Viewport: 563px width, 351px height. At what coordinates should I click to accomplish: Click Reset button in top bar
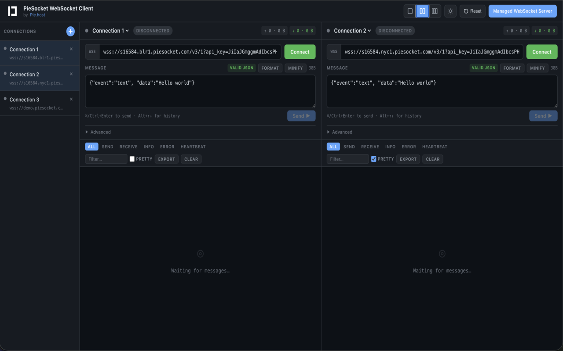tap(473, 11)
